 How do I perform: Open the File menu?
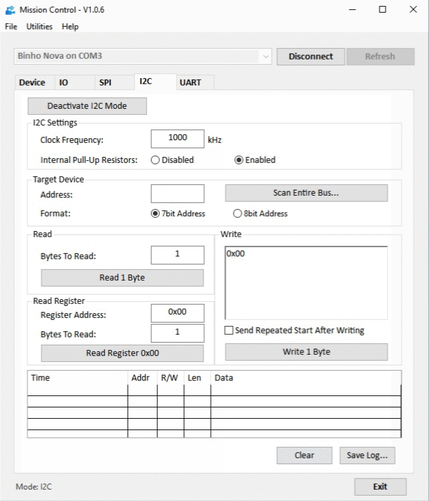click(x=11, y=27)
